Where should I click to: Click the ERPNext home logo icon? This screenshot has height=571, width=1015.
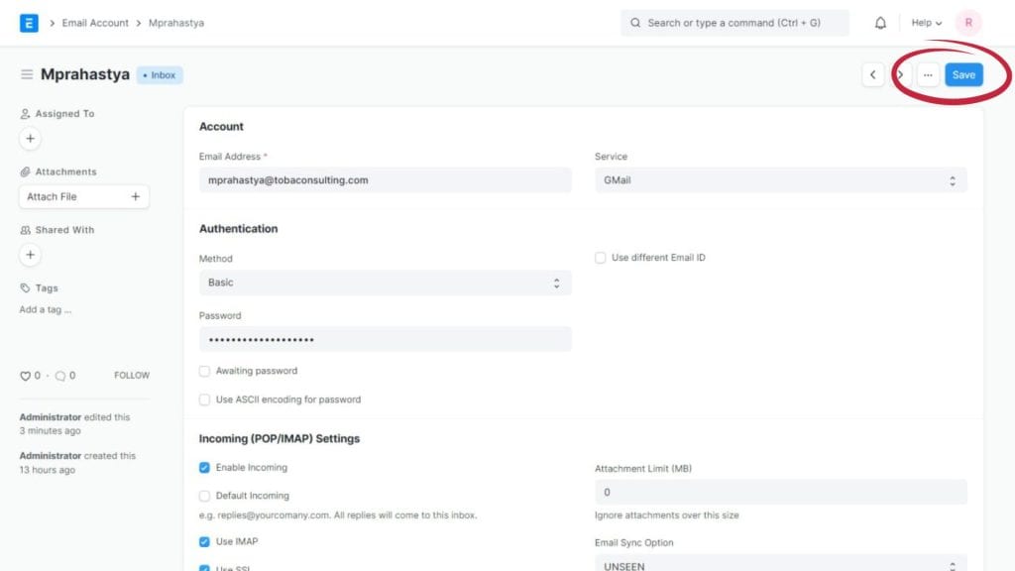coord(29,23)
